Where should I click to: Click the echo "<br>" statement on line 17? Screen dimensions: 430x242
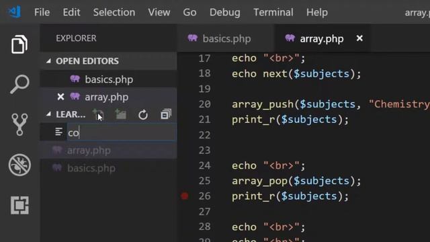pyautogui.click(x=268, y=58)
